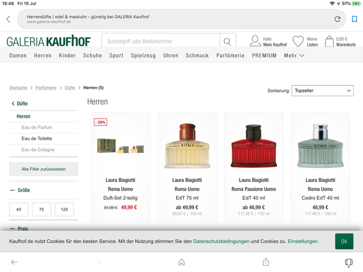
Task: Open green Roma Uomo Cedro bottle image
Action: (x=321, y=146)
